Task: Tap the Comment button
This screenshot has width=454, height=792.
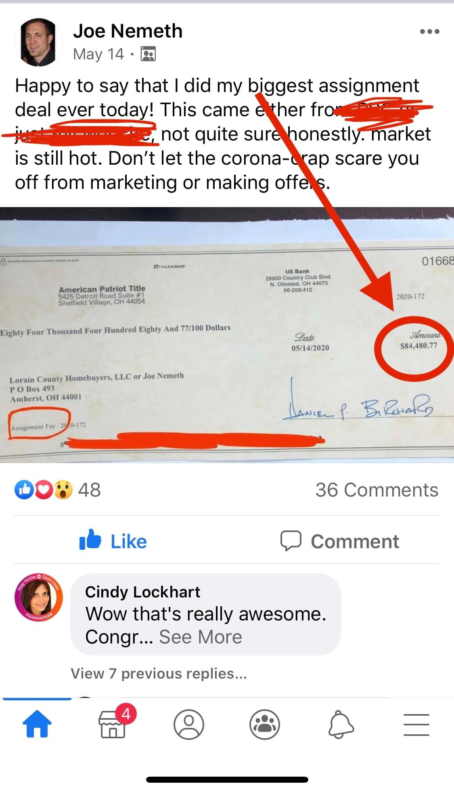Action: tap(340, 541)
